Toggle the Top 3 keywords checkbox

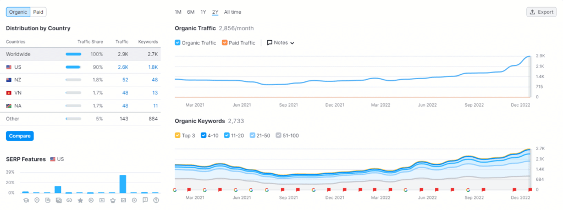pos(178,136)
